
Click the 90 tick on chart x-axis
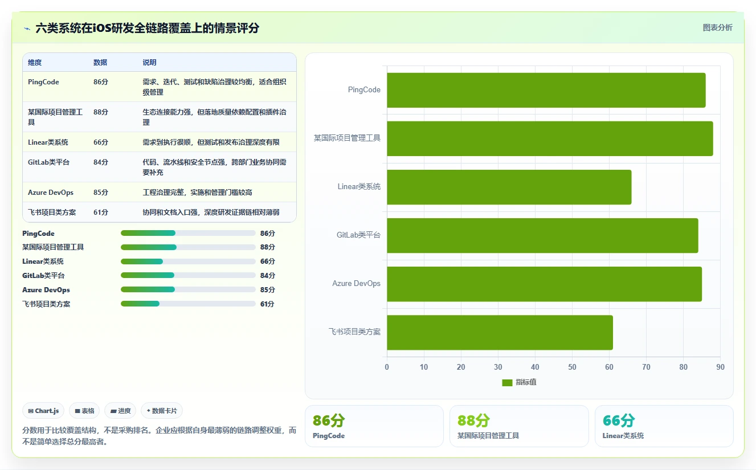(x=720, y=367)
